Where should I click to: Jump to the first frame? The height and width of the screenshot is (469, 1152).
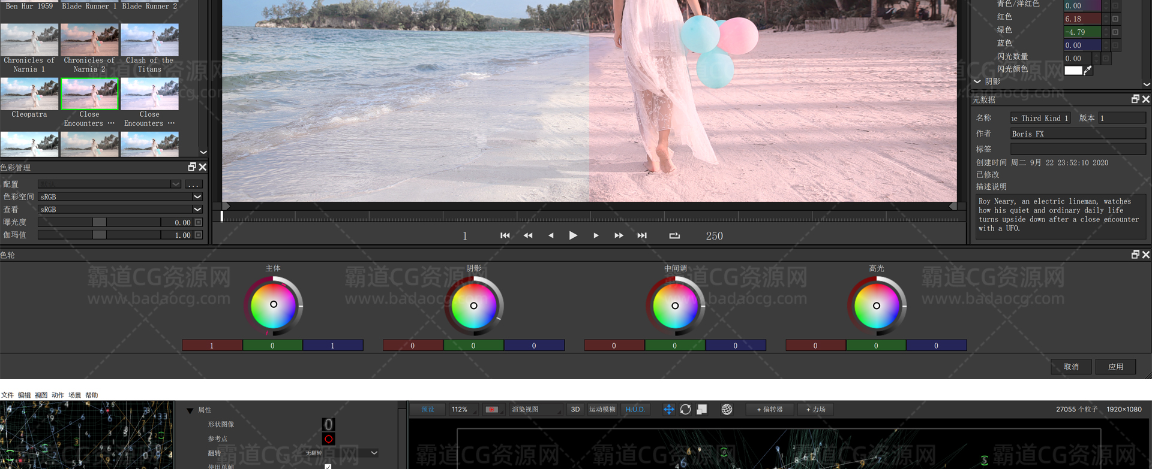coord(505,235)
